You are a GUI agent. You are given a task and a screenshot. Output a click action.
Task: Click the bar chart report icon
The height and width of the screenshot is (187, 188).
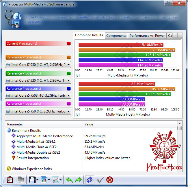[44, 180]
